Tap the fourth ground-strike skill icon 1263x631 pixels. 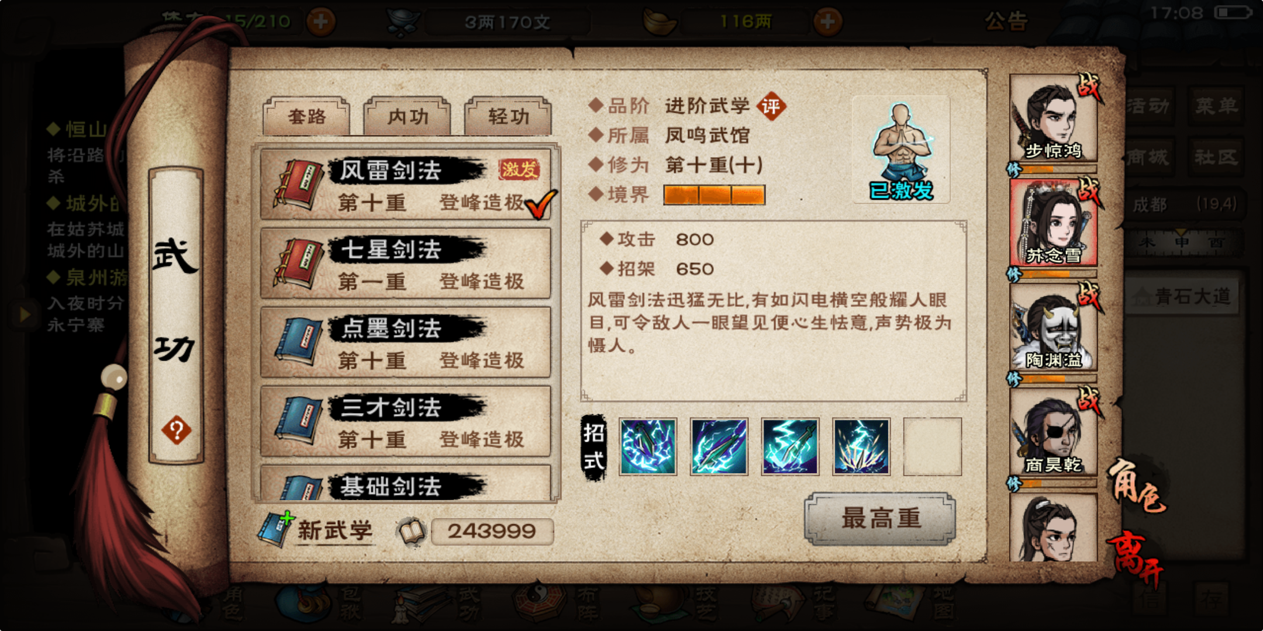pyautogui.click(x=861, y=446)
